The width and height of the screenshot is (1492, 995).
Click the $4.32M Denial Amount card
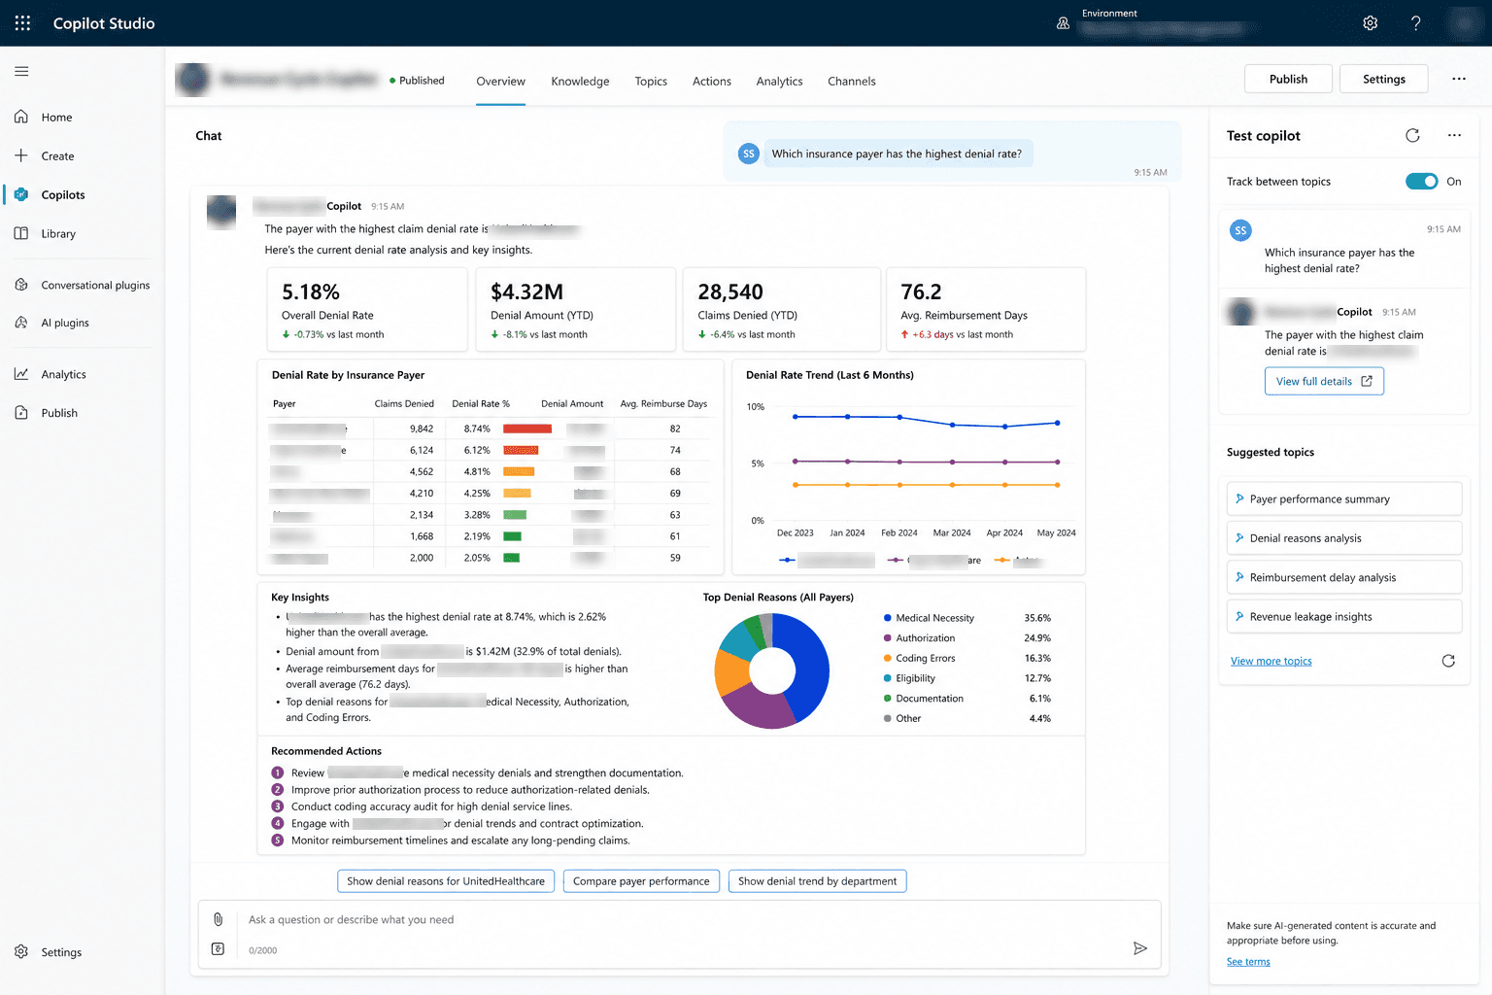pos(575,310)
